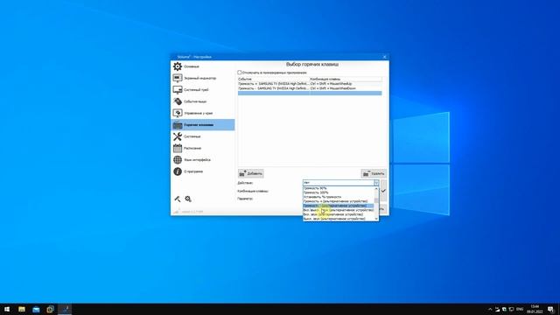The image size is (560, 315).
Task: Select the Громкость + SAMSUNG TV hotkey row
Action: point(310,84)
